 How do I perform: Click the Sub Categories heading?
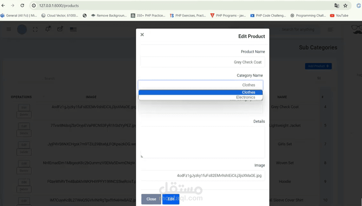point(318,47)
